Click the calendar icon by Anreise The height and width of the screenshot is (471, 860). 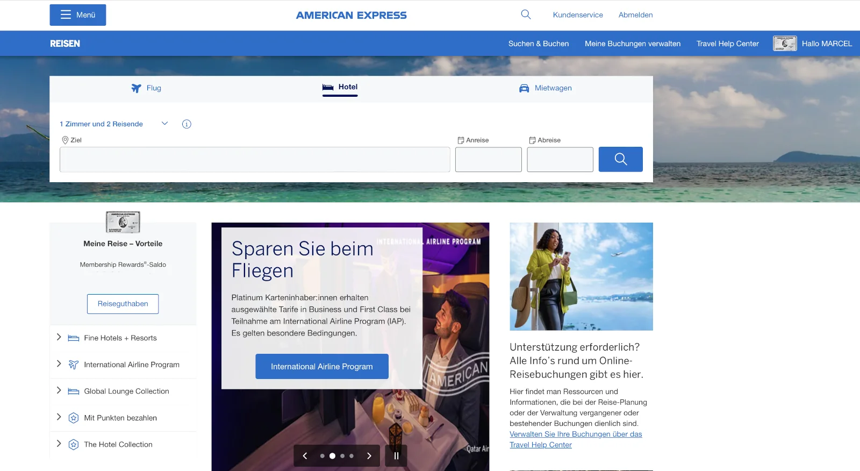(x=461, y=140)
